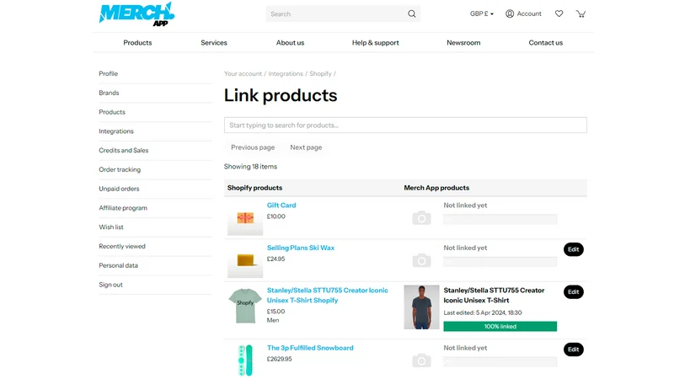The image size is (674, 379).
Task: Open the Contact us menu item
Action: point(545,43)
